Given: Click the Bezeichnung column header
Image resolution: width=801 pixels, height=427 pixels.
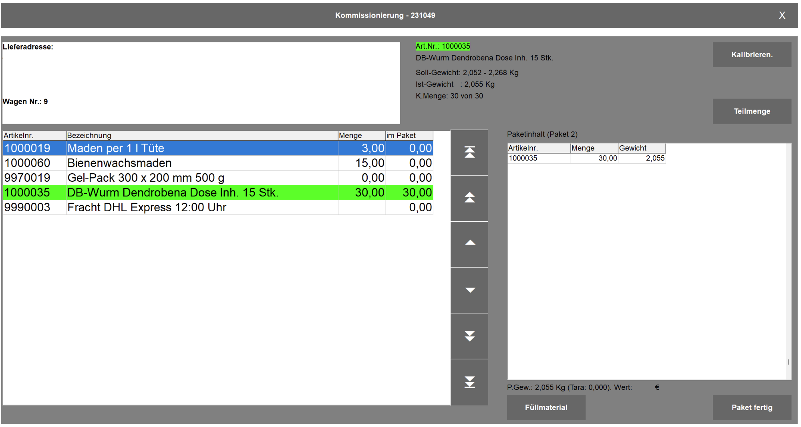Looking at the screenshot, I should point(202,135).
